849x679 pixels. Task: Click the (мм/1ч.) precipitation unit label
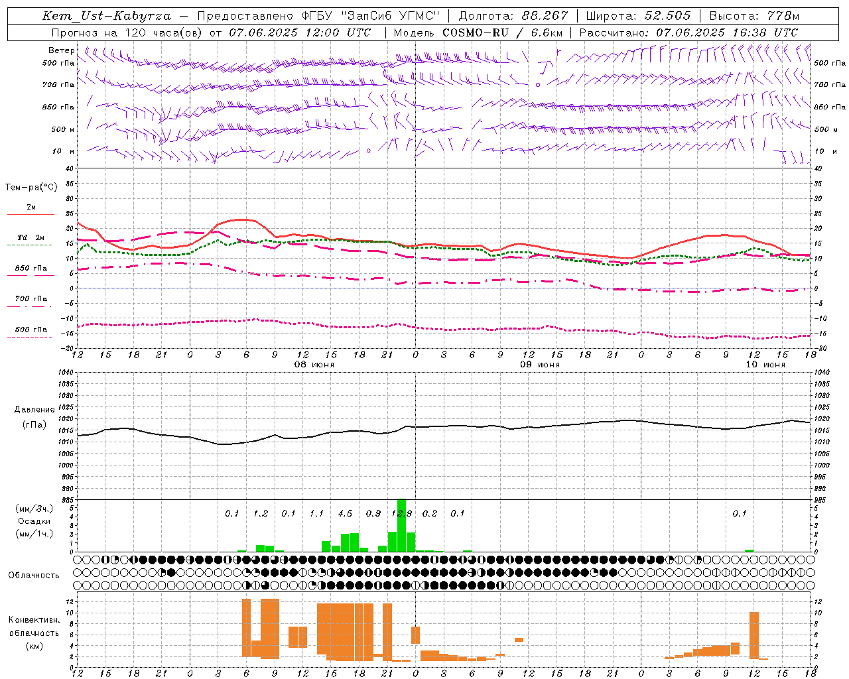coord(34,534)
